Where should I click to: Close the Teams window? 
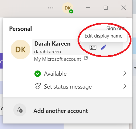point(124,8)
